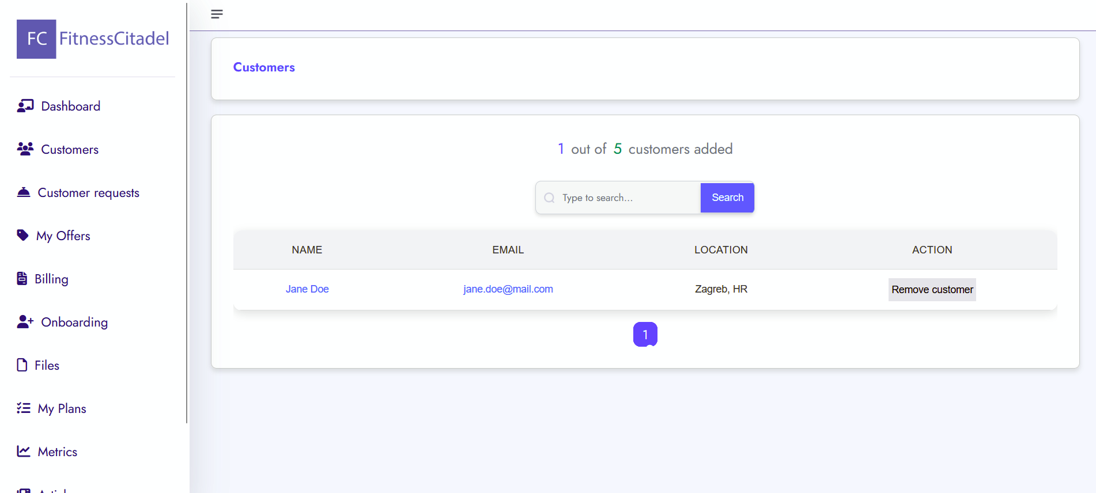The width and height of the screenshot is (1096, 493).
Task: Open Jane Doe's customer profile link
Action: pos(307,289)
